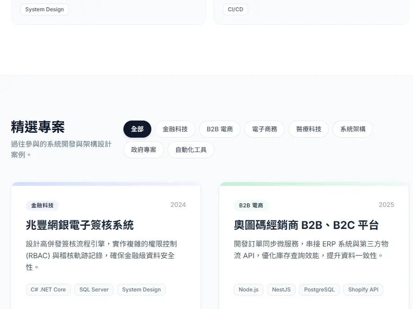This screenshot has width=413, height=309.
Task: Click the System Design tag on 兆豐 card
Action: pyautogui.click(x=141, y=290)
